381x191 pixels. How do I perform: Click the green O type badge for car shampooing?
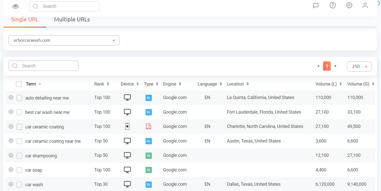[149, 156]
